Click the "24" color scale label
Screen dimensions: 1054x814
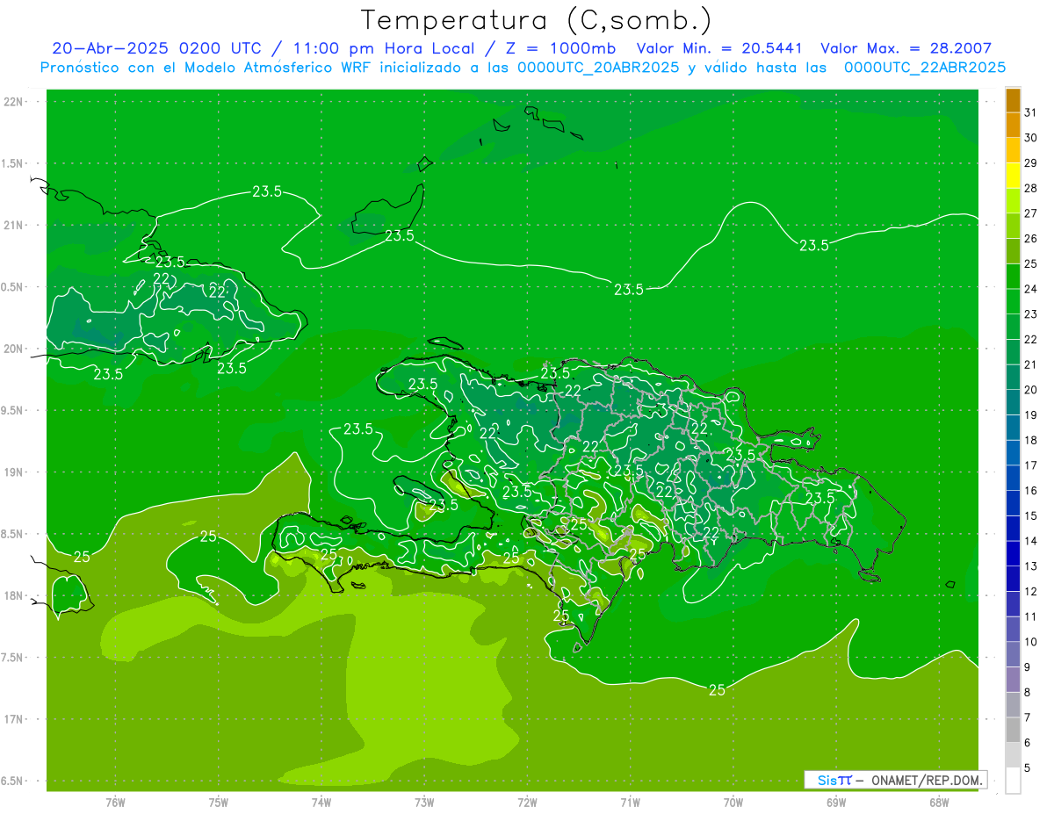coord(1031,289)
